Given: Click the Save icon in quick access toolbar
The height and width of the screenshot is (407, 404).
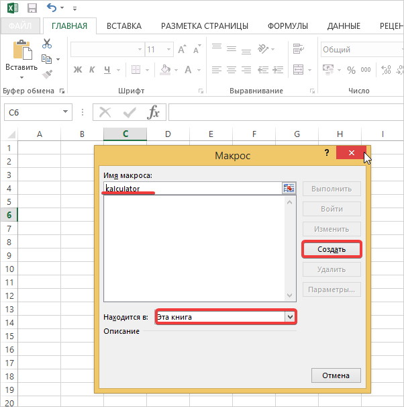Looking at the screenshot, I should point(31,9).
